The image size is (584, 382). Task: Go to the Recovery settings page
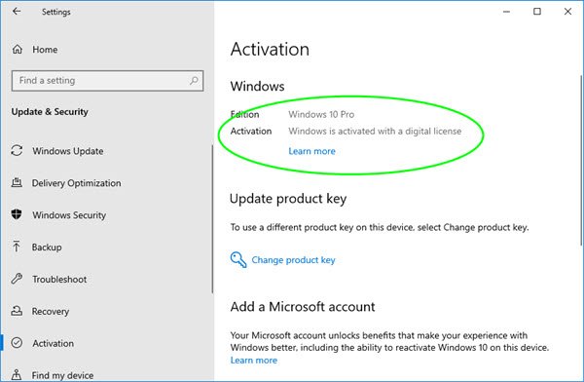[x=51, y=311]
